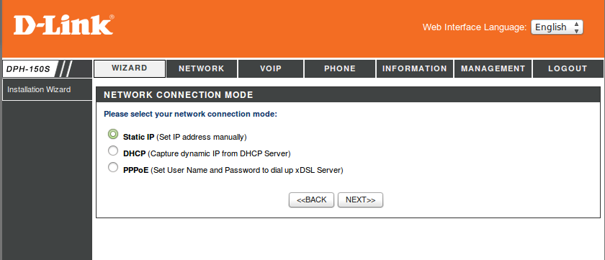Image resolution: width=605 pixels, height=260 pixels.
Task: Open the MANAGEMENT tab
Action: coord(493,68)
